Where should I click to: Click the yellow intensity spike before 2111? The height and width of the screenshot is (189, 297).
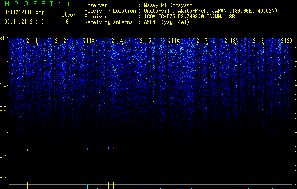pos(28,186)
